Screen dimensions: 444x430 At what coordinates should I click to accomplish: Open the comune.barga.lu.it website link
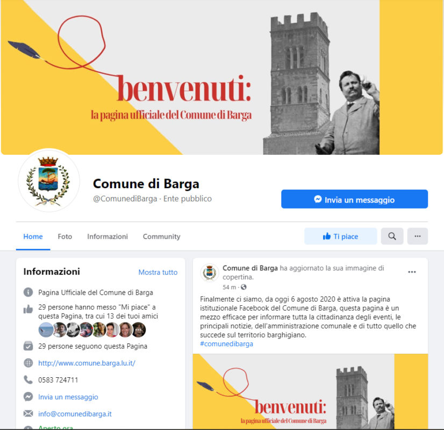click(87, 363)
